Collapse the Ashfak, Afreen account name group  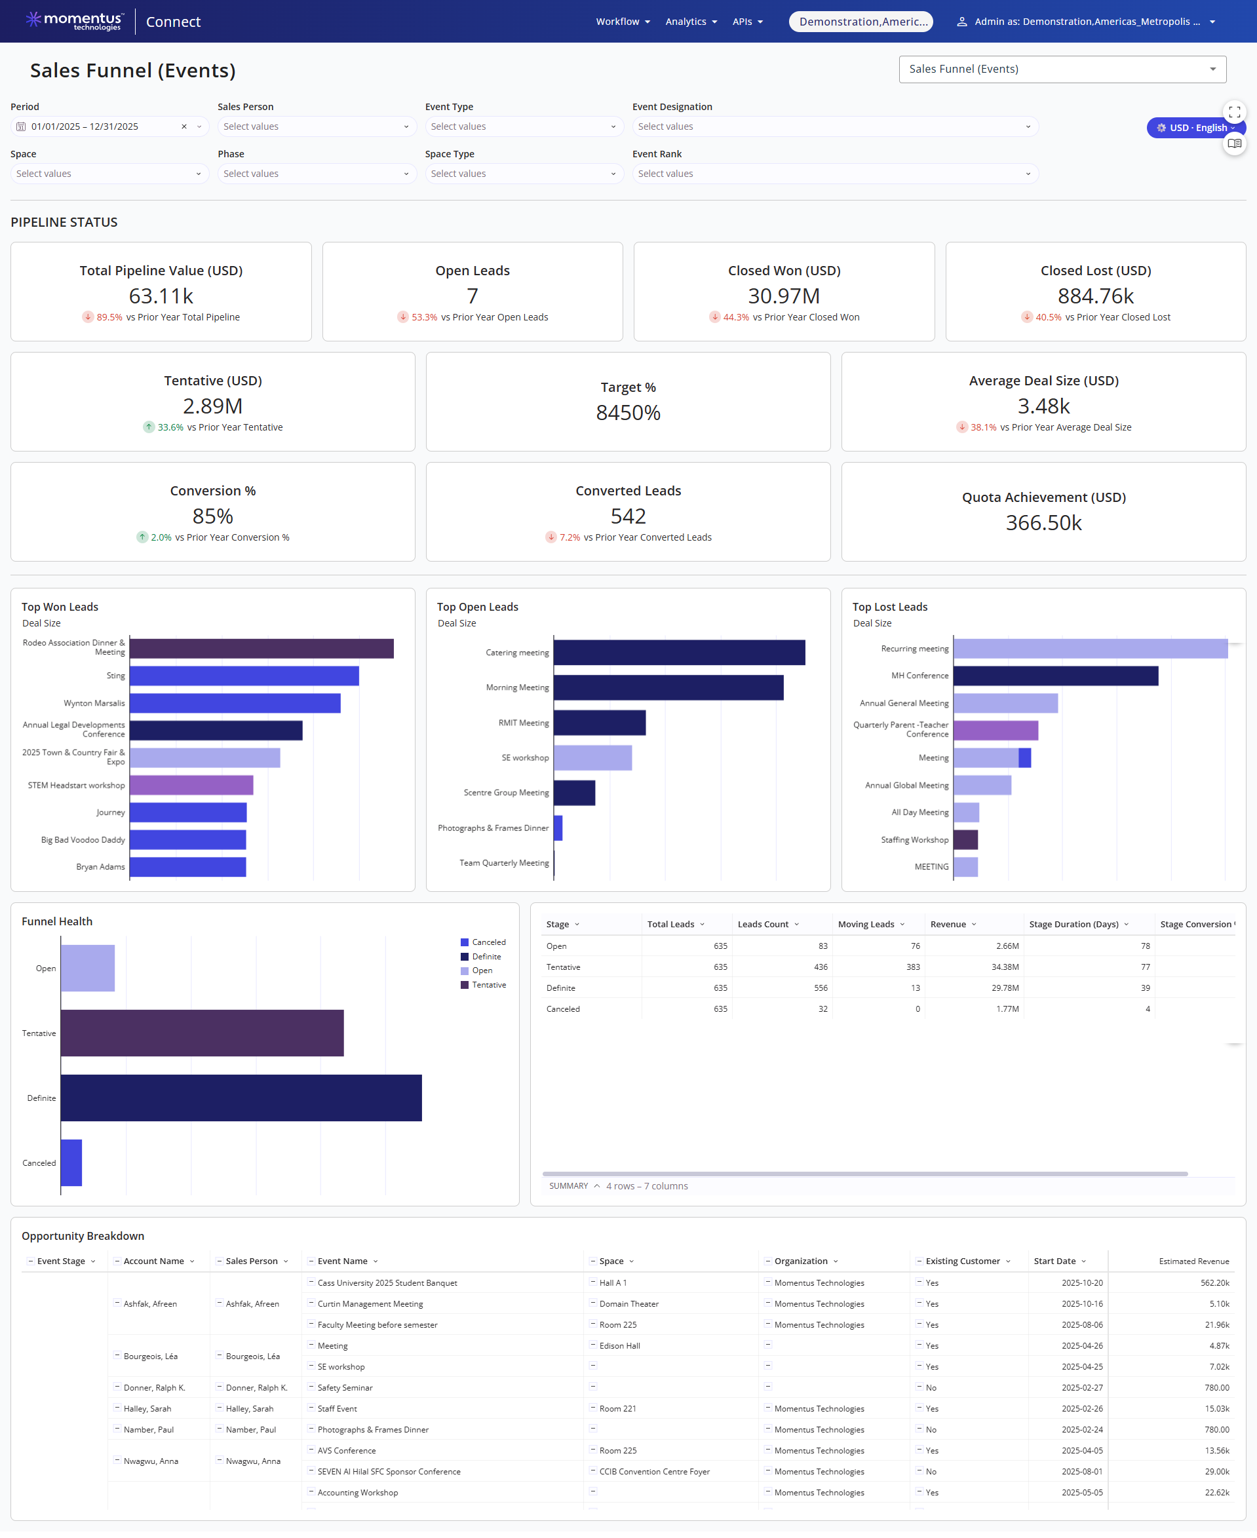(x=117, y=1303)
